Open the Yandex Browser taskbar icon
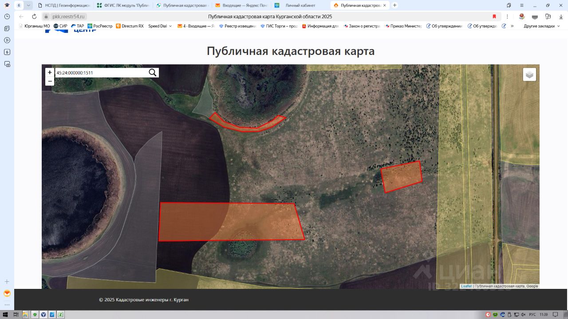 (x=43, y=315)
